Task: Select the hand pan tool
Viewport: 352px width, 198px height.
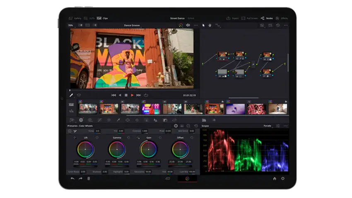Action: [210, 25]
